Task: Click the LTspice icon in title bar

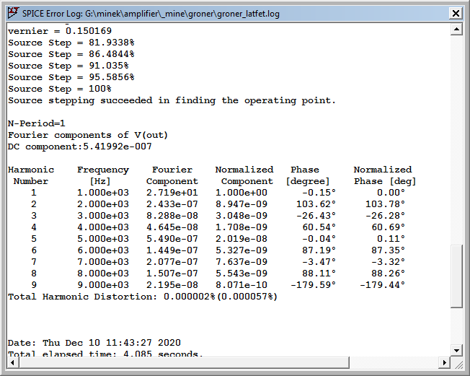Action: pyautogui.click(x=13, y=13)
